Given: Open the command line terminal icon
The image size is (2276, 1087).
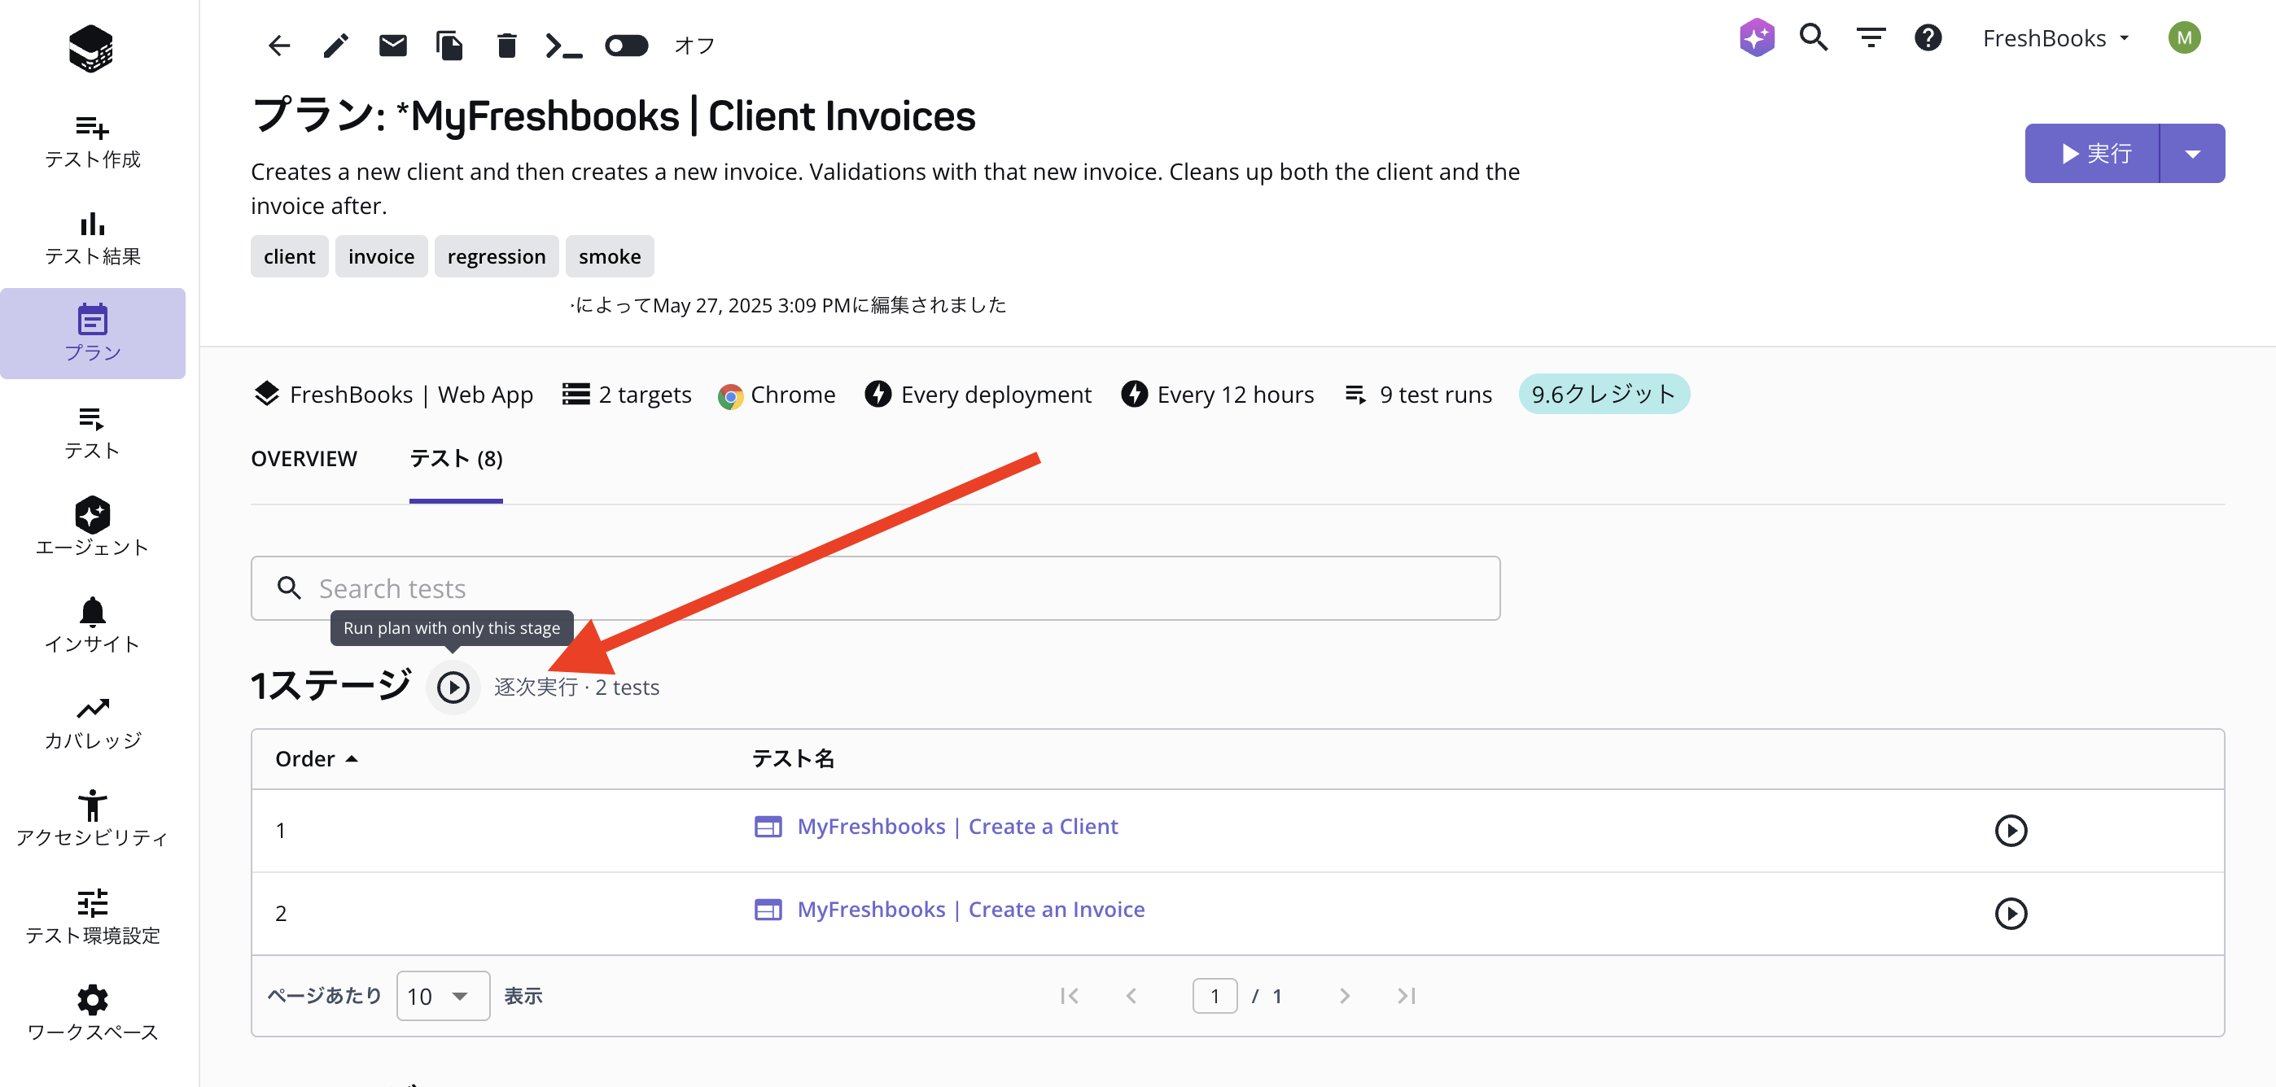Looking at the screenshot, I should 563,45.
